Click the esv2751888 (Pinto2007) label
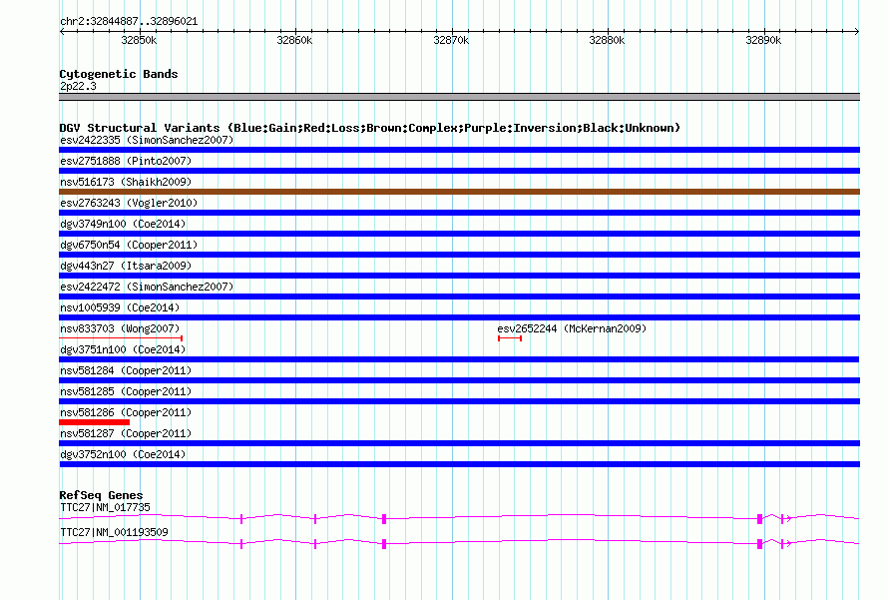Image resolution: width=888 pixels, height=600 pixels. coord(126,161)
